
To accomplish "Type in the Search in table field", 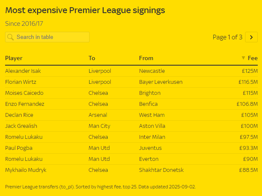I will tap(51, 37).
